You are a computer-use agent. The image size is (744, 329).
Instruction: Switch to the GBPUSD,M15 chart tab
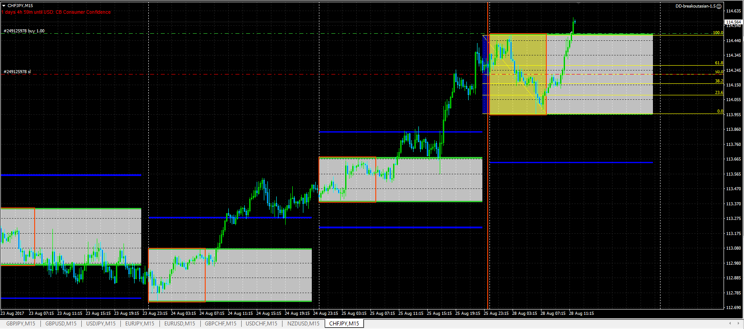click(x=61, y=324)
